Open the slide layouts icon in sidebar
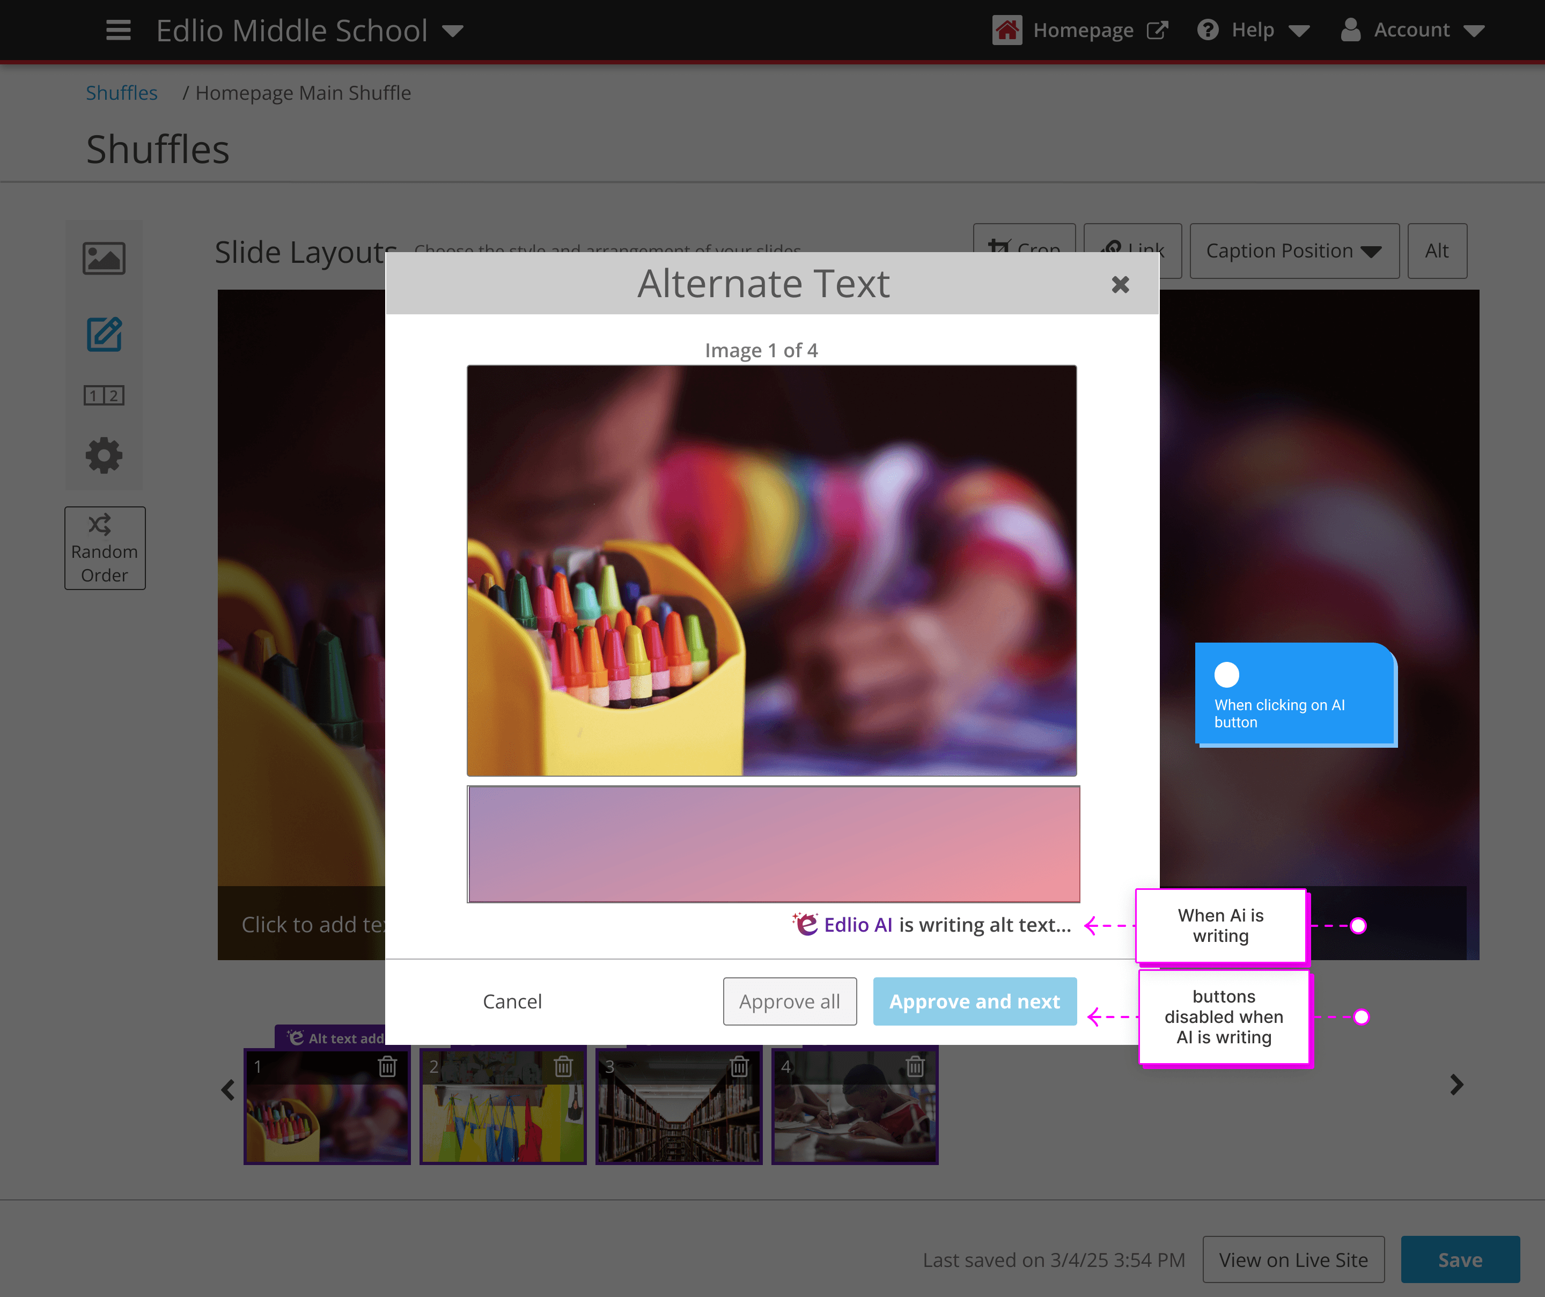The image size is (1545, 1297). pos(104,396)
